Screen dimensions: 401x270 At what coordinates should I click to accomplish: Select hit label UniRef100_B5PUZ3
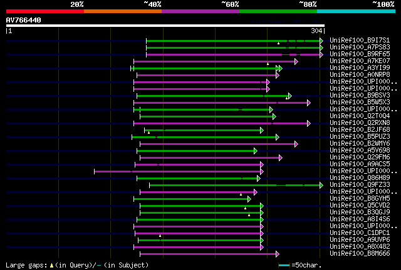tap(360, 136)
